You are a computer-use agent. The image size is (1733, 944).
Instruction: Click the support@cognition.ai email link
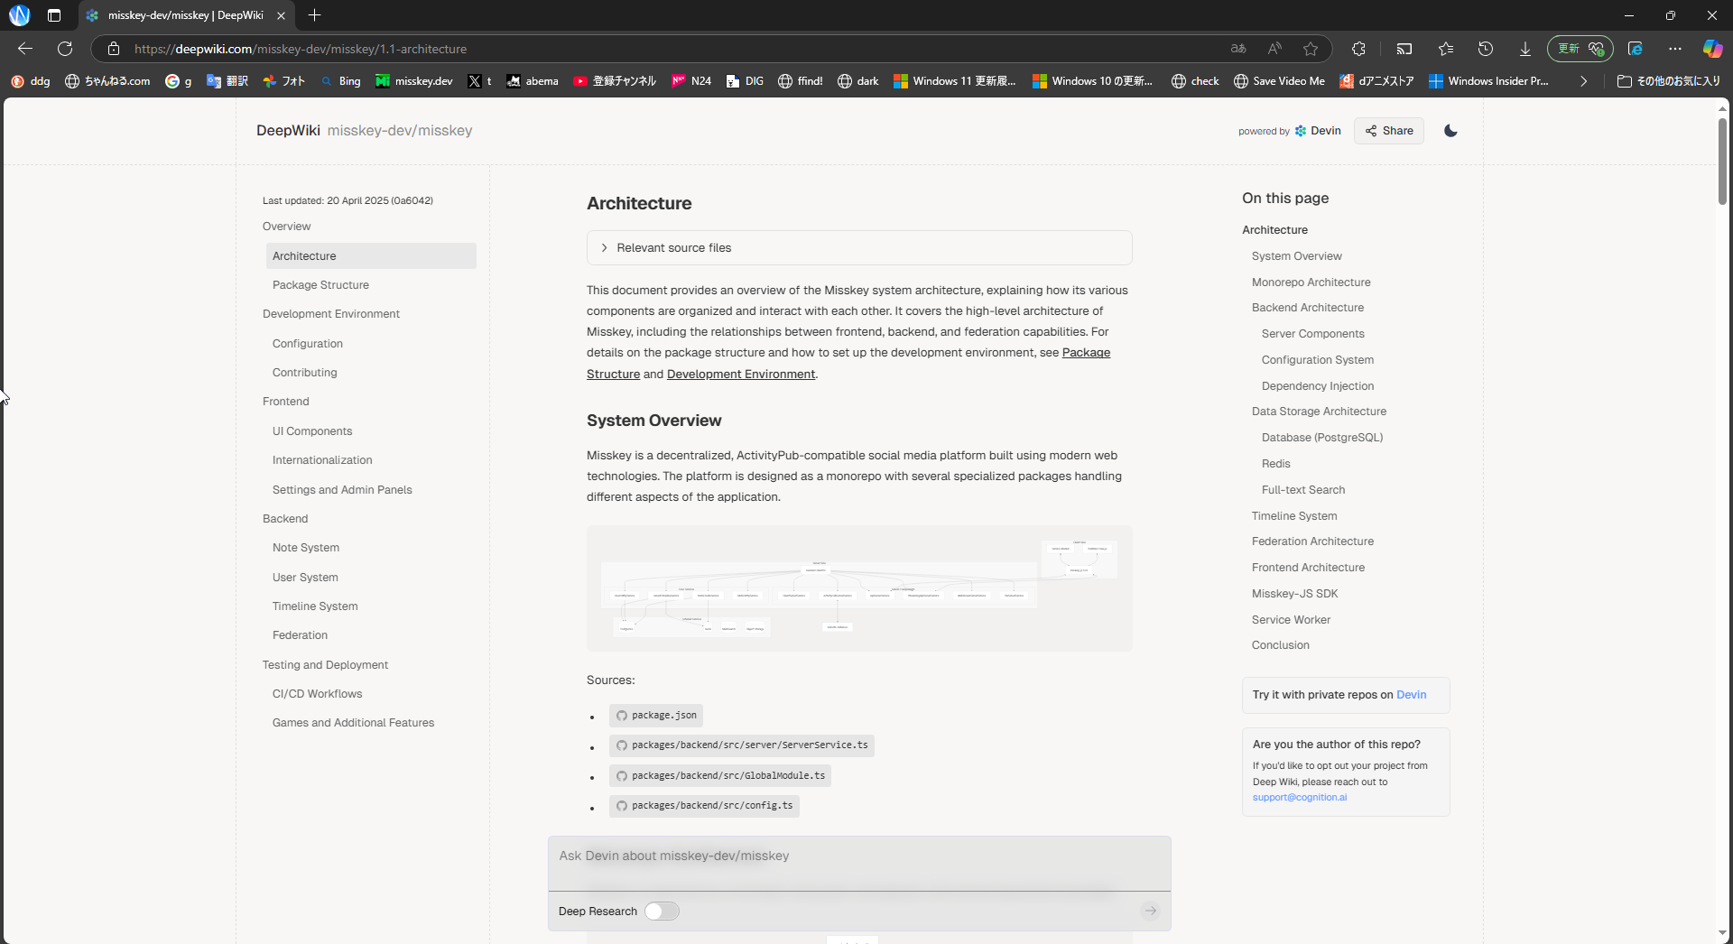tap(1300, 798)
